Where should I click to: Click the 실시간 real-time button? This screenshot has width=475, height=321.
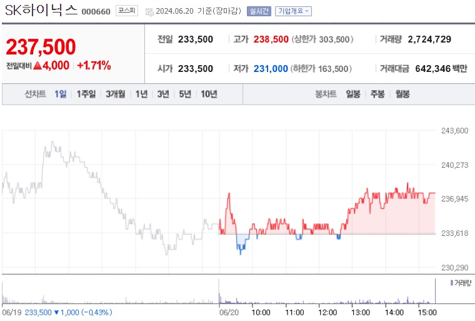pos(259,11)
